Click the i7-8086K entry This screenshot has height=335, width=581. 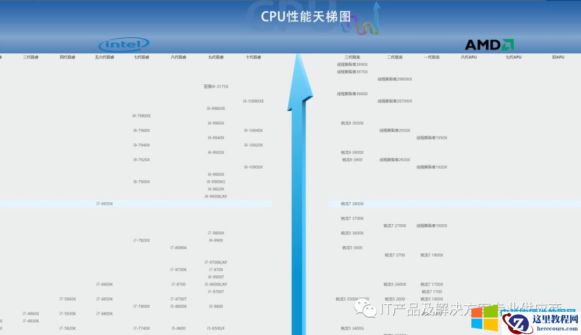(x=178, y=248)
